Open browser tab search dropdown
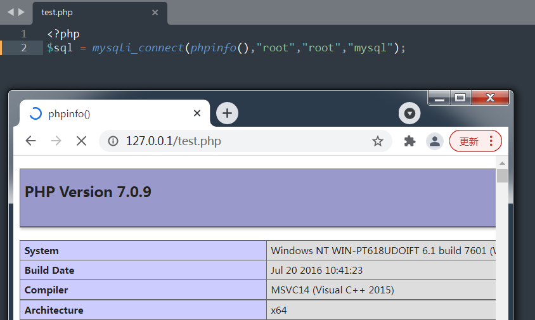535x320 pixels. pos(409,113)
